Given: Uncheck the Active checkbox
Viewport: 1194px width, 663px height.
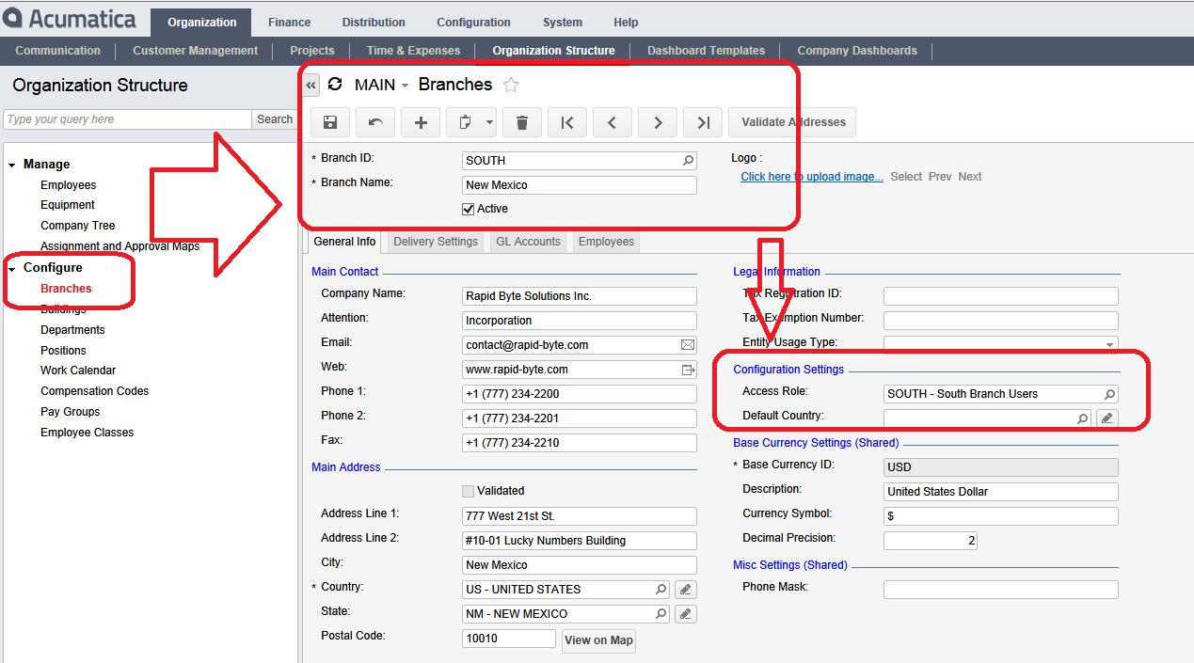Looking at the screenshot, I should coord(469,209).
